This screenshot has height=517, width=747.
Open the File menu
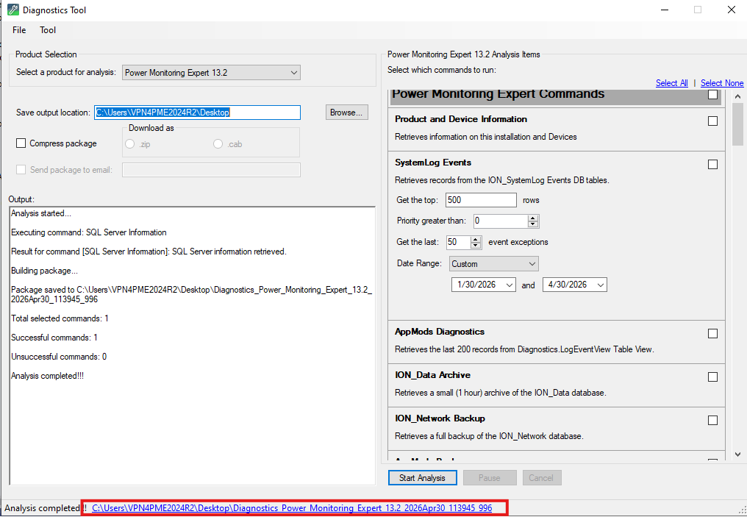(19, 30)
